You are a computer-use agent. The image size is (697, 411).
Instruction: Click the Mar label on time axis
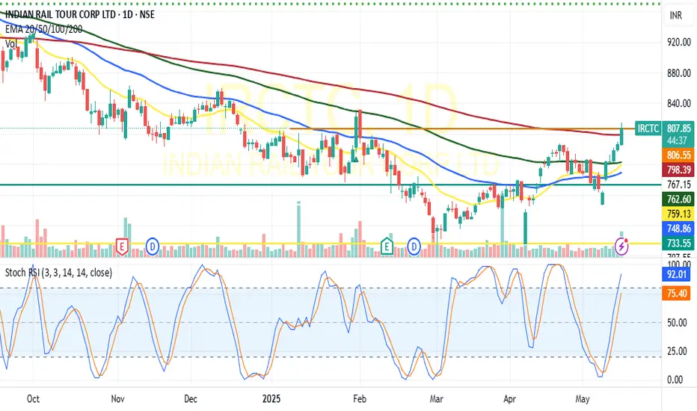pos(437,398)
